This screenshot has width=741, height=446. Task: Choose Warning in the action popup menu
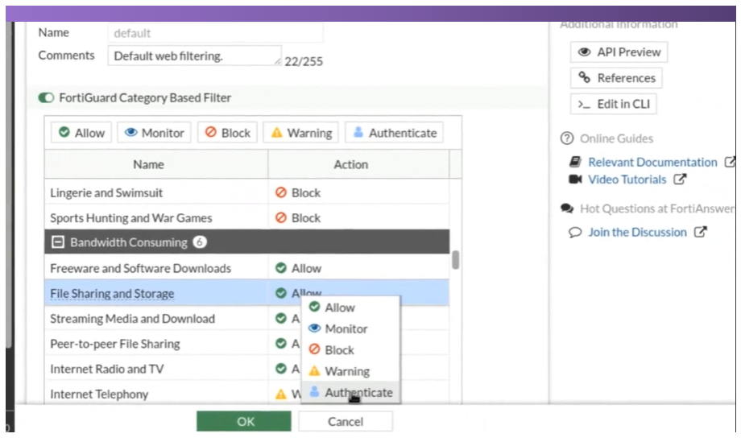coord(350,371)
